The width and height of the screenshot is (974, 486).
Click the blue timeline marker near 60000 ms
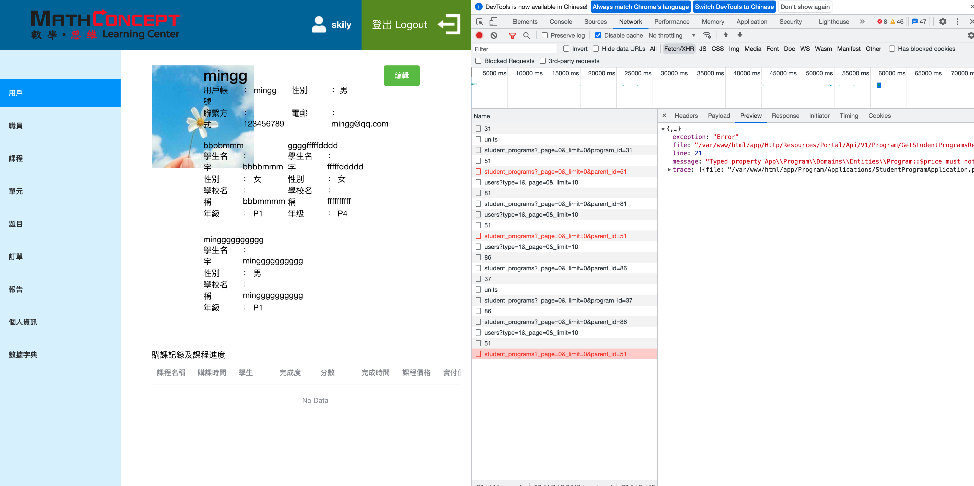[879, 85]
